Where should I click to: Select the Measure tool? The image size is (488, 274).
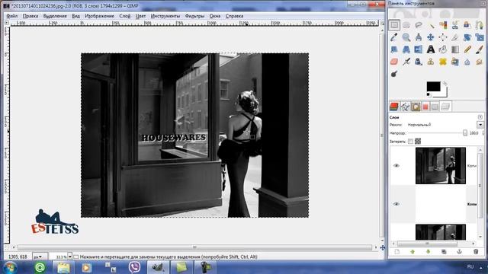(419, 37)
